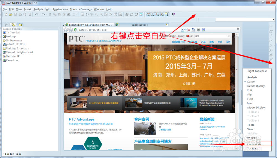
Task: Choose Toolbars... in the context menu
Action: coord(253,149)
